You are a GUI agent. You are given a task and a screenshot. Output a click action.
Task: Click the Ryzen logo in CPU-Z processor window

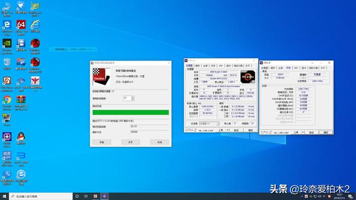(x=248, y=77)
